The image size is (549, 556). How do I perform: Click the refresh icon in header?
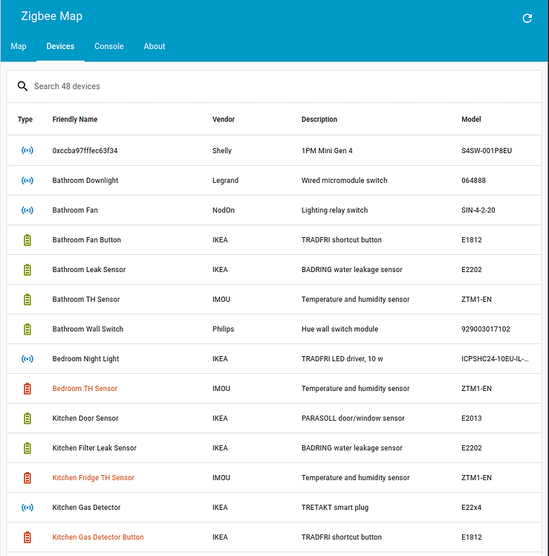527,18
